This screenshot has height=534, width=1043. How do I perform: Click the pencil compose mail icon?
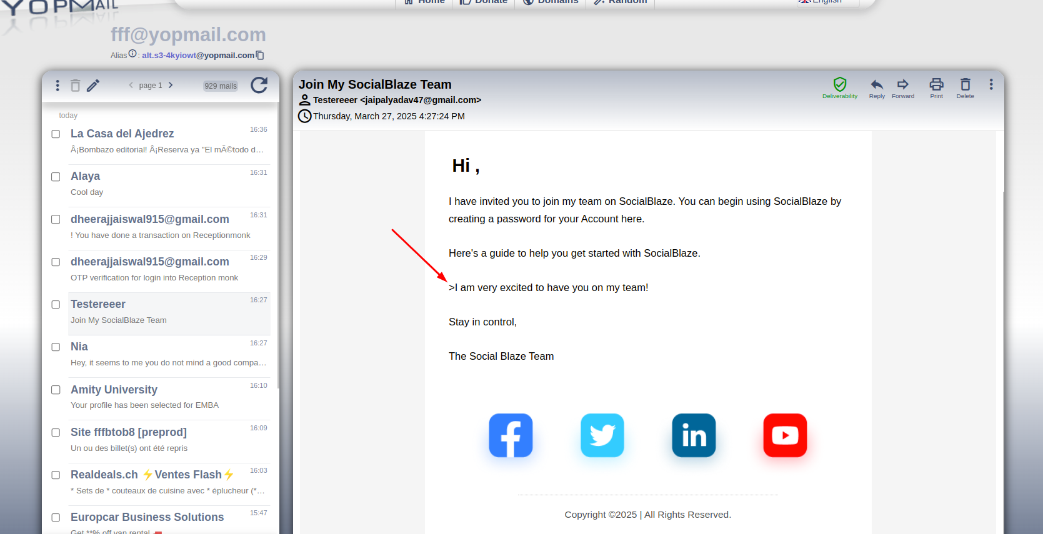pyautogui.click(x=93, y=86)
